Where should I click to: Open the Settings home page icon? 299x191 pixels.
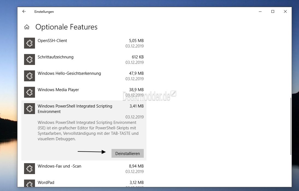(x=27, y=27)
